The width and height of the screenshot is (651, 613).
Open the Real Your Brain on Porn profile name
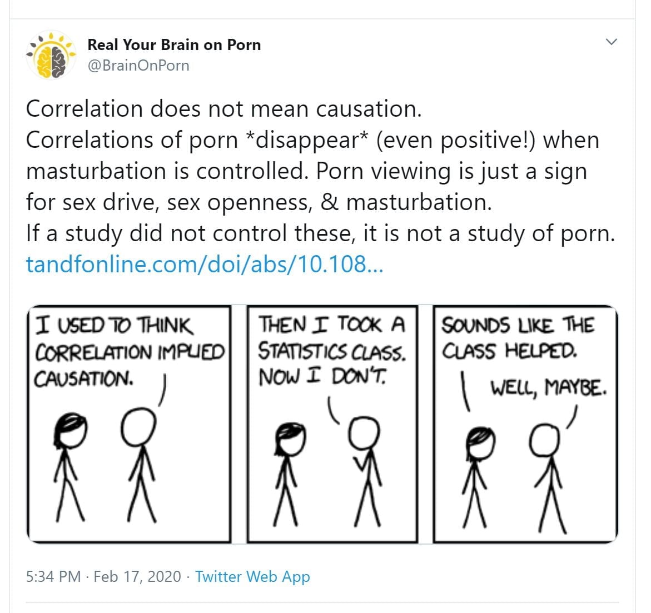[174, 44]
